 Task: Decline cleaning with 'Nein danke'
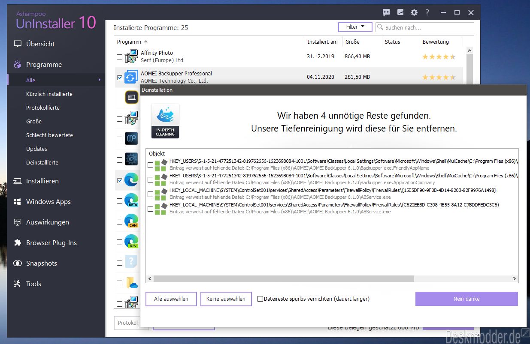(466, 299)
